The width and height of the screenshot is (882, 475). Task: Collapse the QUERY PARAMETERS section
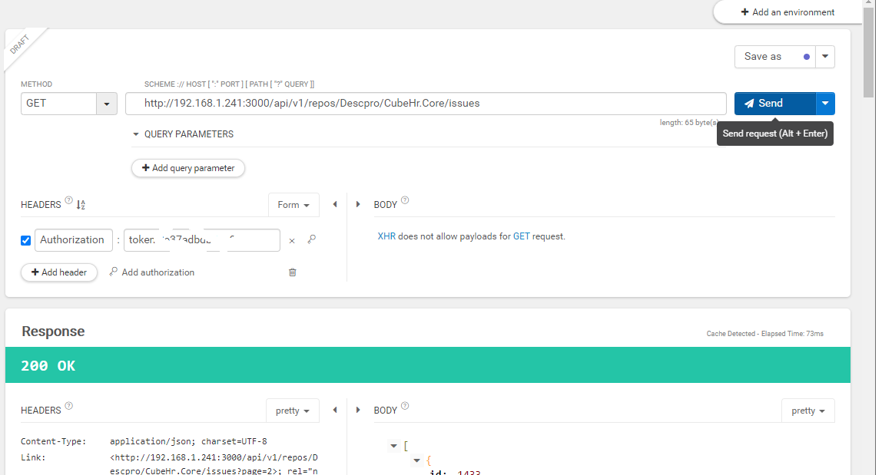[x=135, y=134]
